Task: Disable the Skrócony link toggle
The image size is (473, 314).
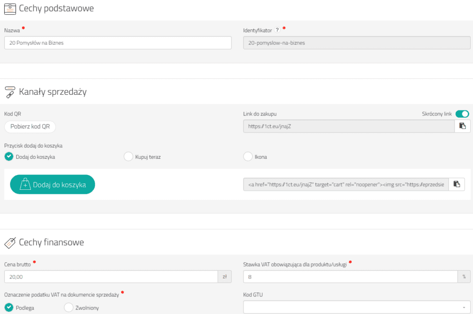Action: tap(462, 114)
